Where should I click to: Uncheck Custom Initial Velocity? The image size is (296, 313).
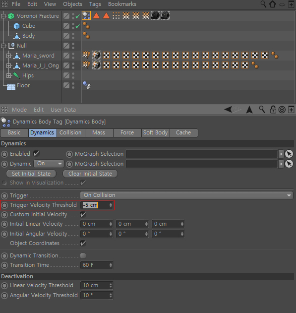(83, 215)
